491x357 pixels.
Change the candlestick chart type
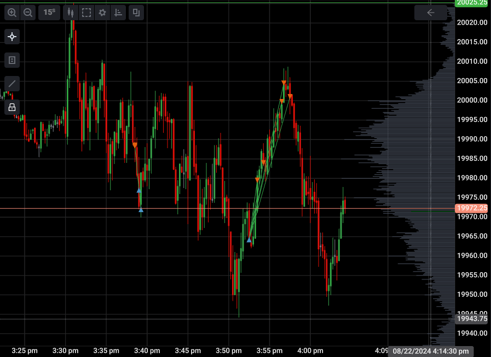(71, 13)
